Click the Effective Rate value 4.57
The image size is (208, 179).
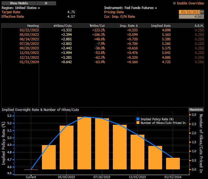pyautogui.click(x=71, y=17)
